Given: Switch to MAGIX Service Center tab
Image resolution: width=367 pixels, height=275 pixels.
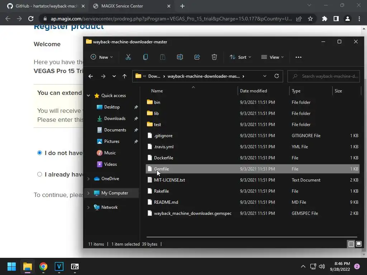Looking at the screenshot, I should (132, 6).
